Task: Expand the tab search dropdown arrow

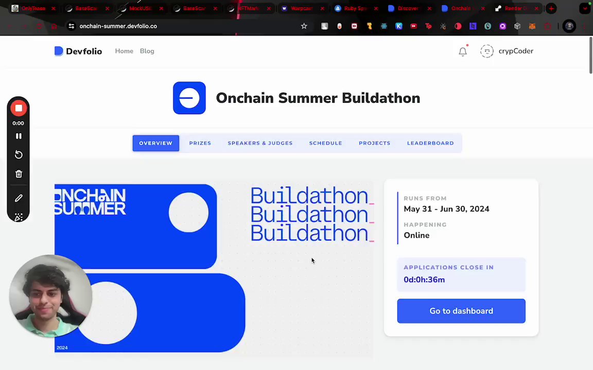Action: tap(585, 8)
